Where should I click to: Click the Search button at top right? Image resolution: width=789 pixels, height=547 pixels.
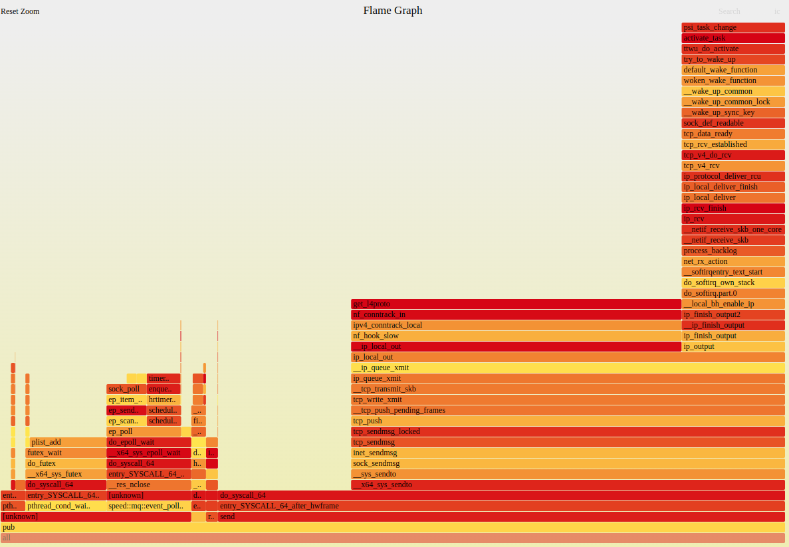pyautogui.click(x=729, y=11)
